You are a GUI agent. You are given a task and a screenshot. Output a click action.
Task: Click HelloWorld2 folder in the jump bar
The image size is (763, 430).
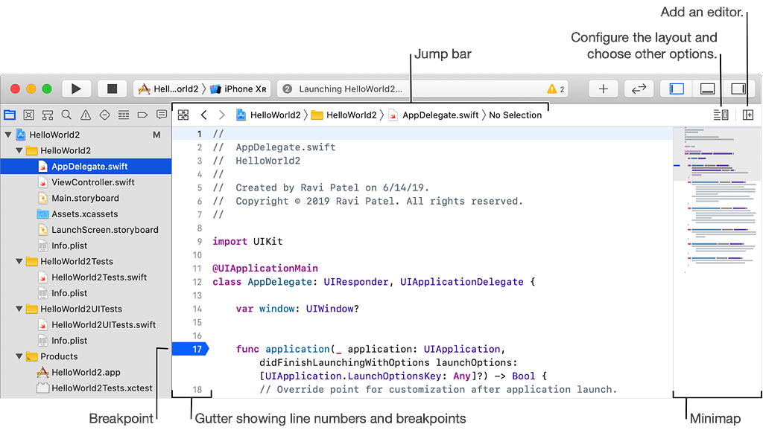[x=344, y=115]
